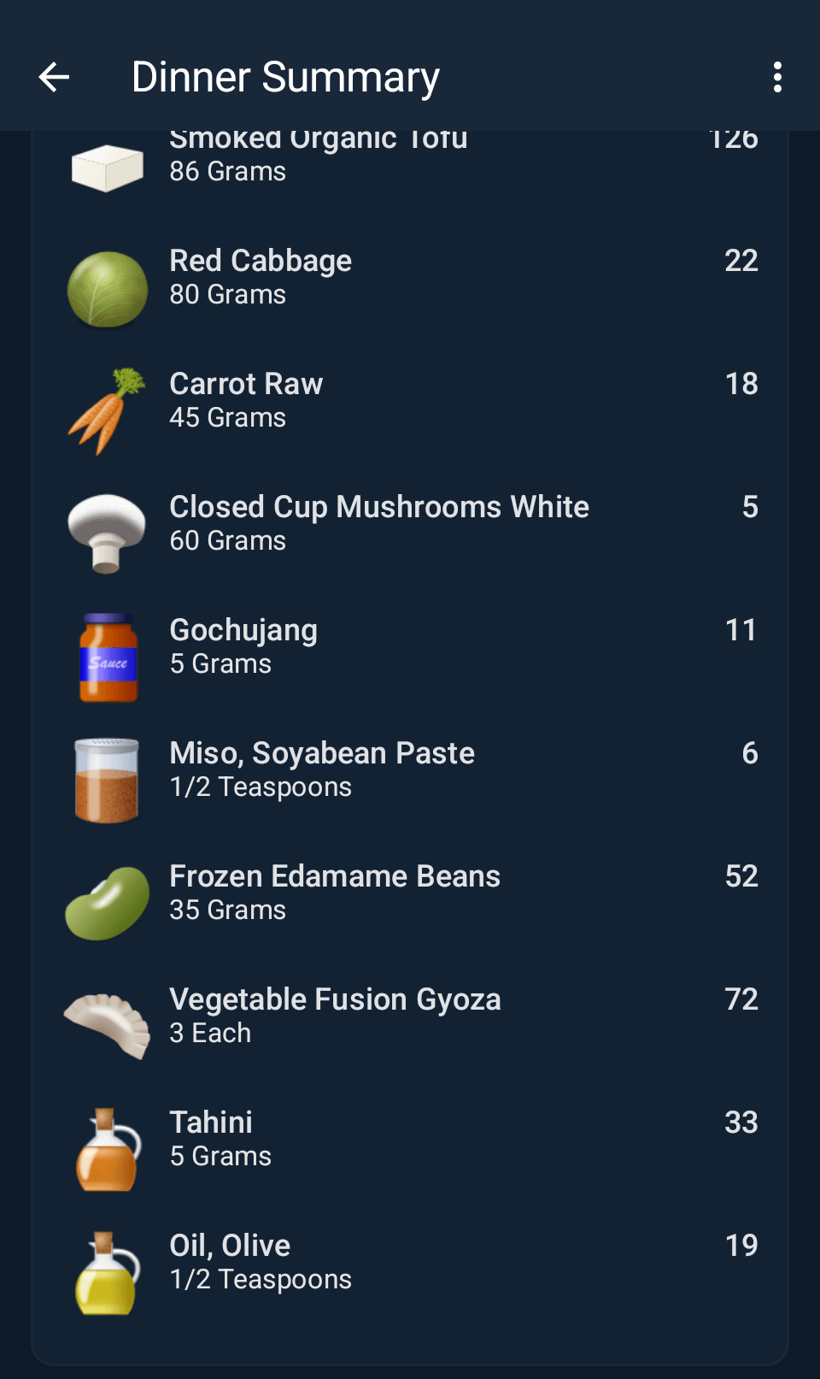Viewport: 820px width, 1379px height.
Task: Open the three-dot overflow menu
Action: tap(776, 77)
